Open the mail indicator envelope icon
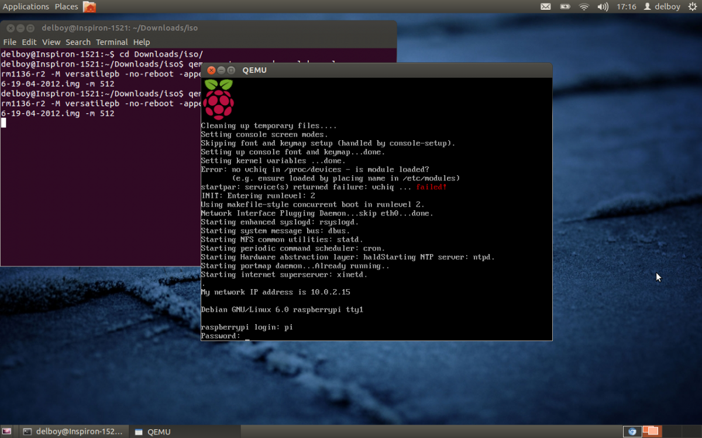The image size is (702, 438). (545, 7)
